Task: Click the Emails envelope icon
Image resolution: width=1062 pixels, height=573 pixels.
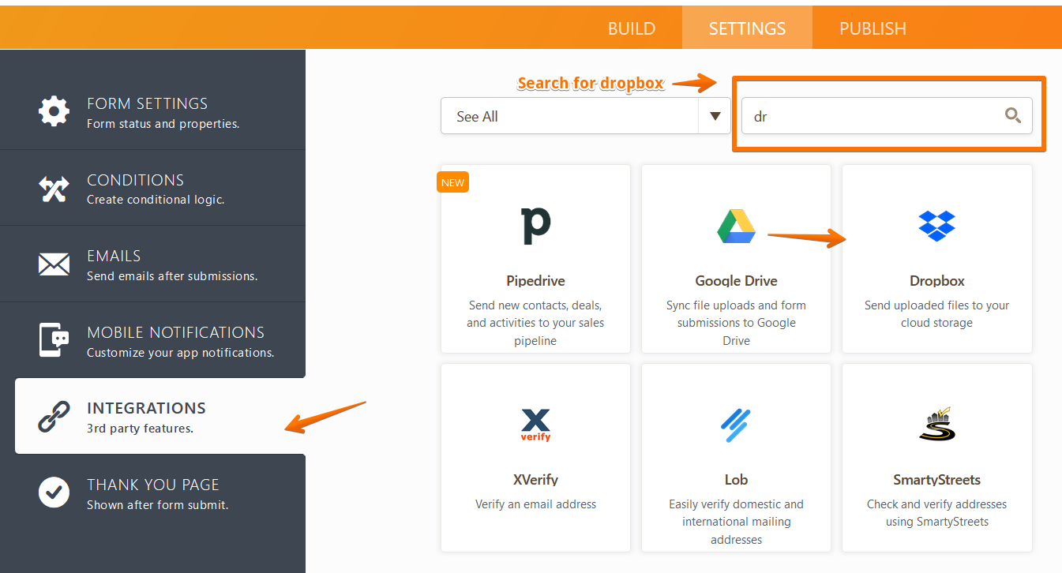Action: 54,264
